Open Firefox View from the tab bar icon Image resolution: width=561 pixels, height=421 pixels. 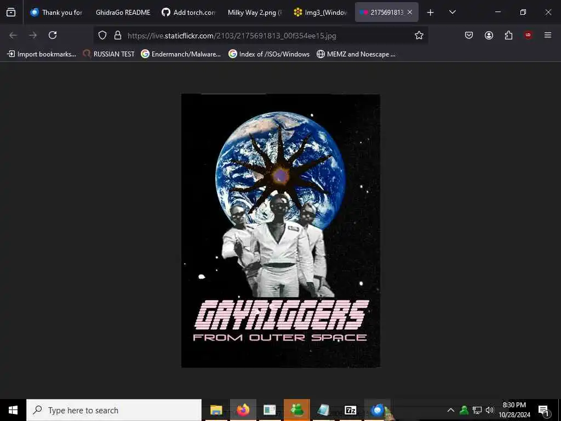[x=11, y=12]
